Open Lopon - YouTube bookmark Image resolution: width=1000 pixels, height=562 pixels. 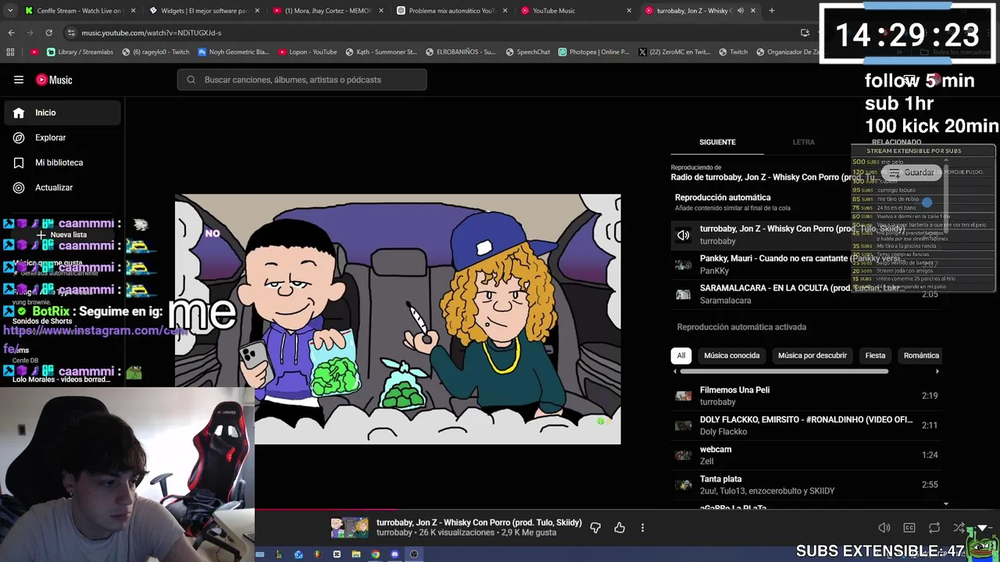pyautogui.click(x=307, y=52)
